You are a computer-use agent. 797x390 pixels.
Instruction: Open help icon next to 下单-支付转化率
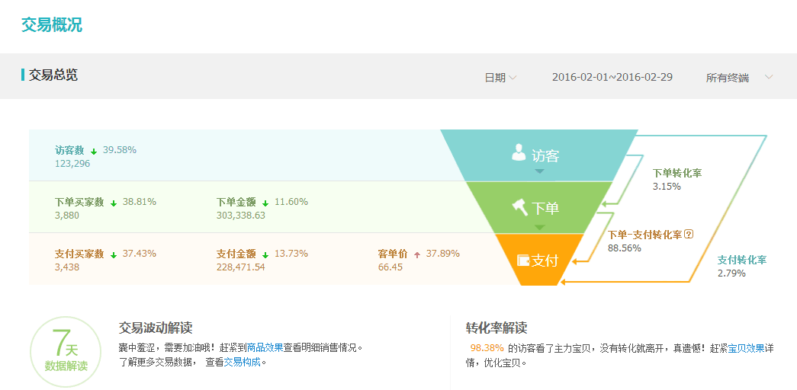(x=689, y=234)
